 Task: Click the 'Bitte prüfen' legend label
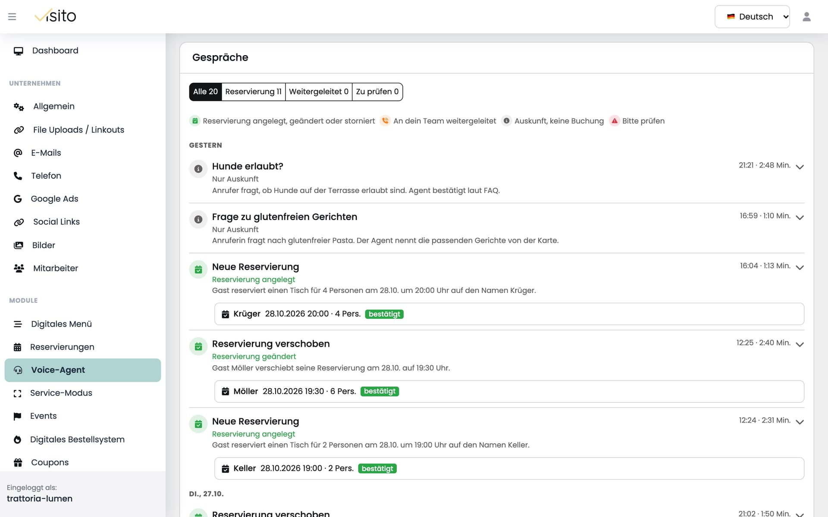tap(643, 121)
